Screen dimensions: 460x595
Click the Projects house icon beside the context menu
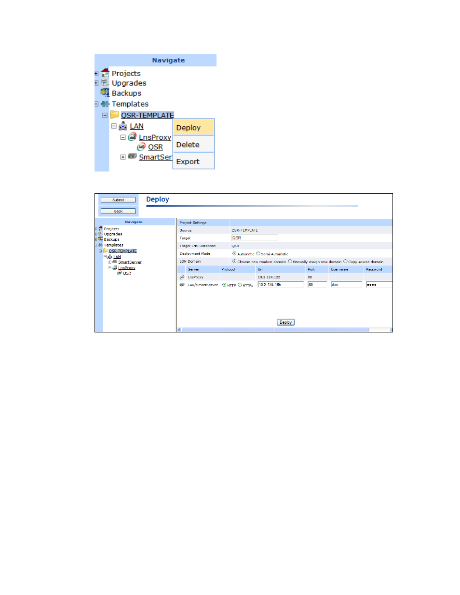tap(105, 73)
